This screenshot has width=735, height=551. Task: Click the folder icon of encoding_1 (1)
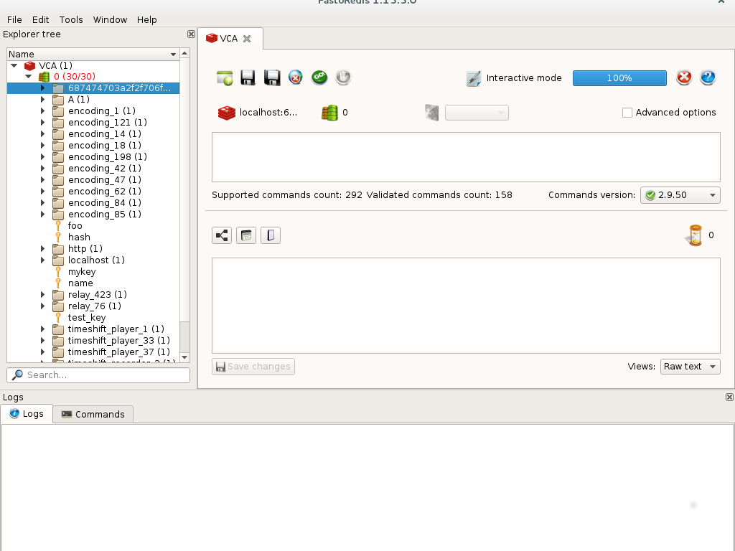58,111
